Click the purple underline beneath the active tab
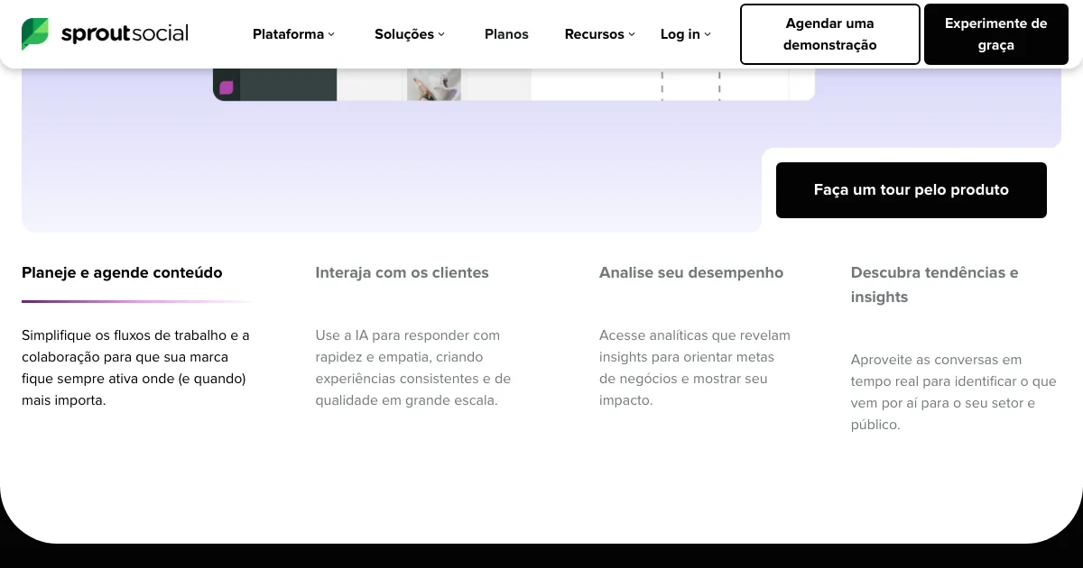The image size is (1083, 568). (135, 301)
